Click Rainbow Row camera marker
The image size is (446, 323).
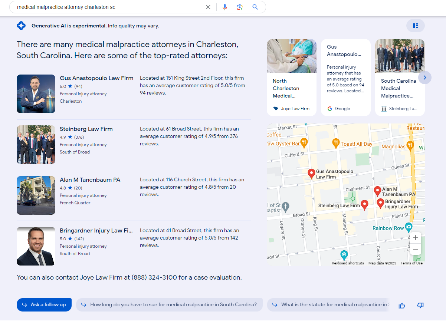tap(409, 227)
